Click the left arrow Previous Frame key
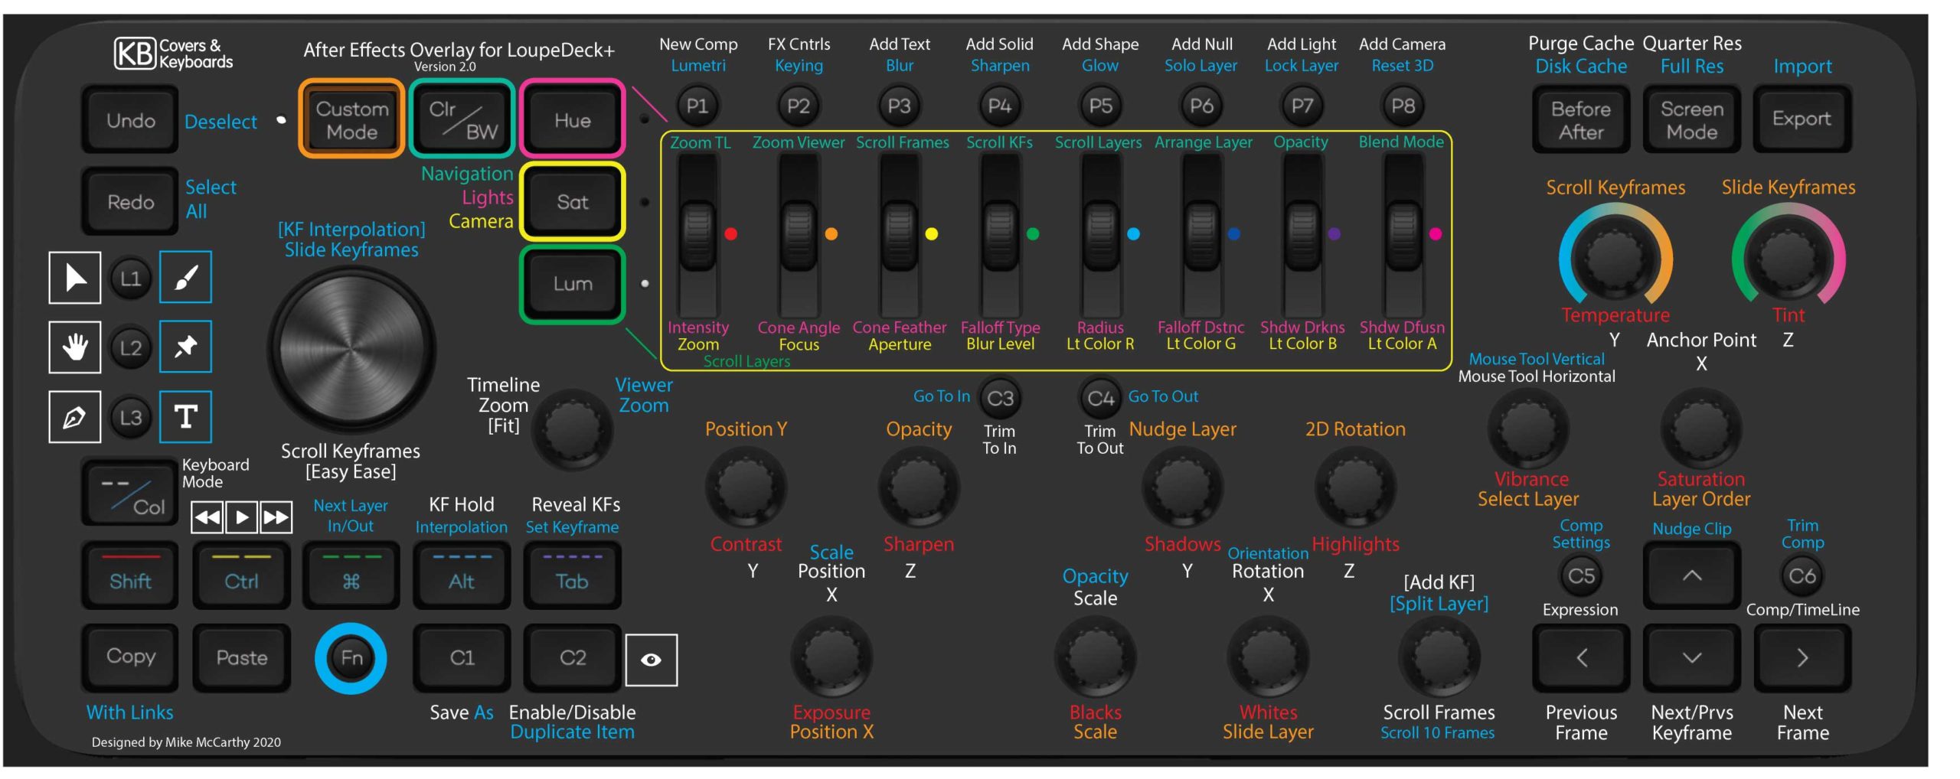This screenshot has height=779, width=1960. pos(1581,657)
